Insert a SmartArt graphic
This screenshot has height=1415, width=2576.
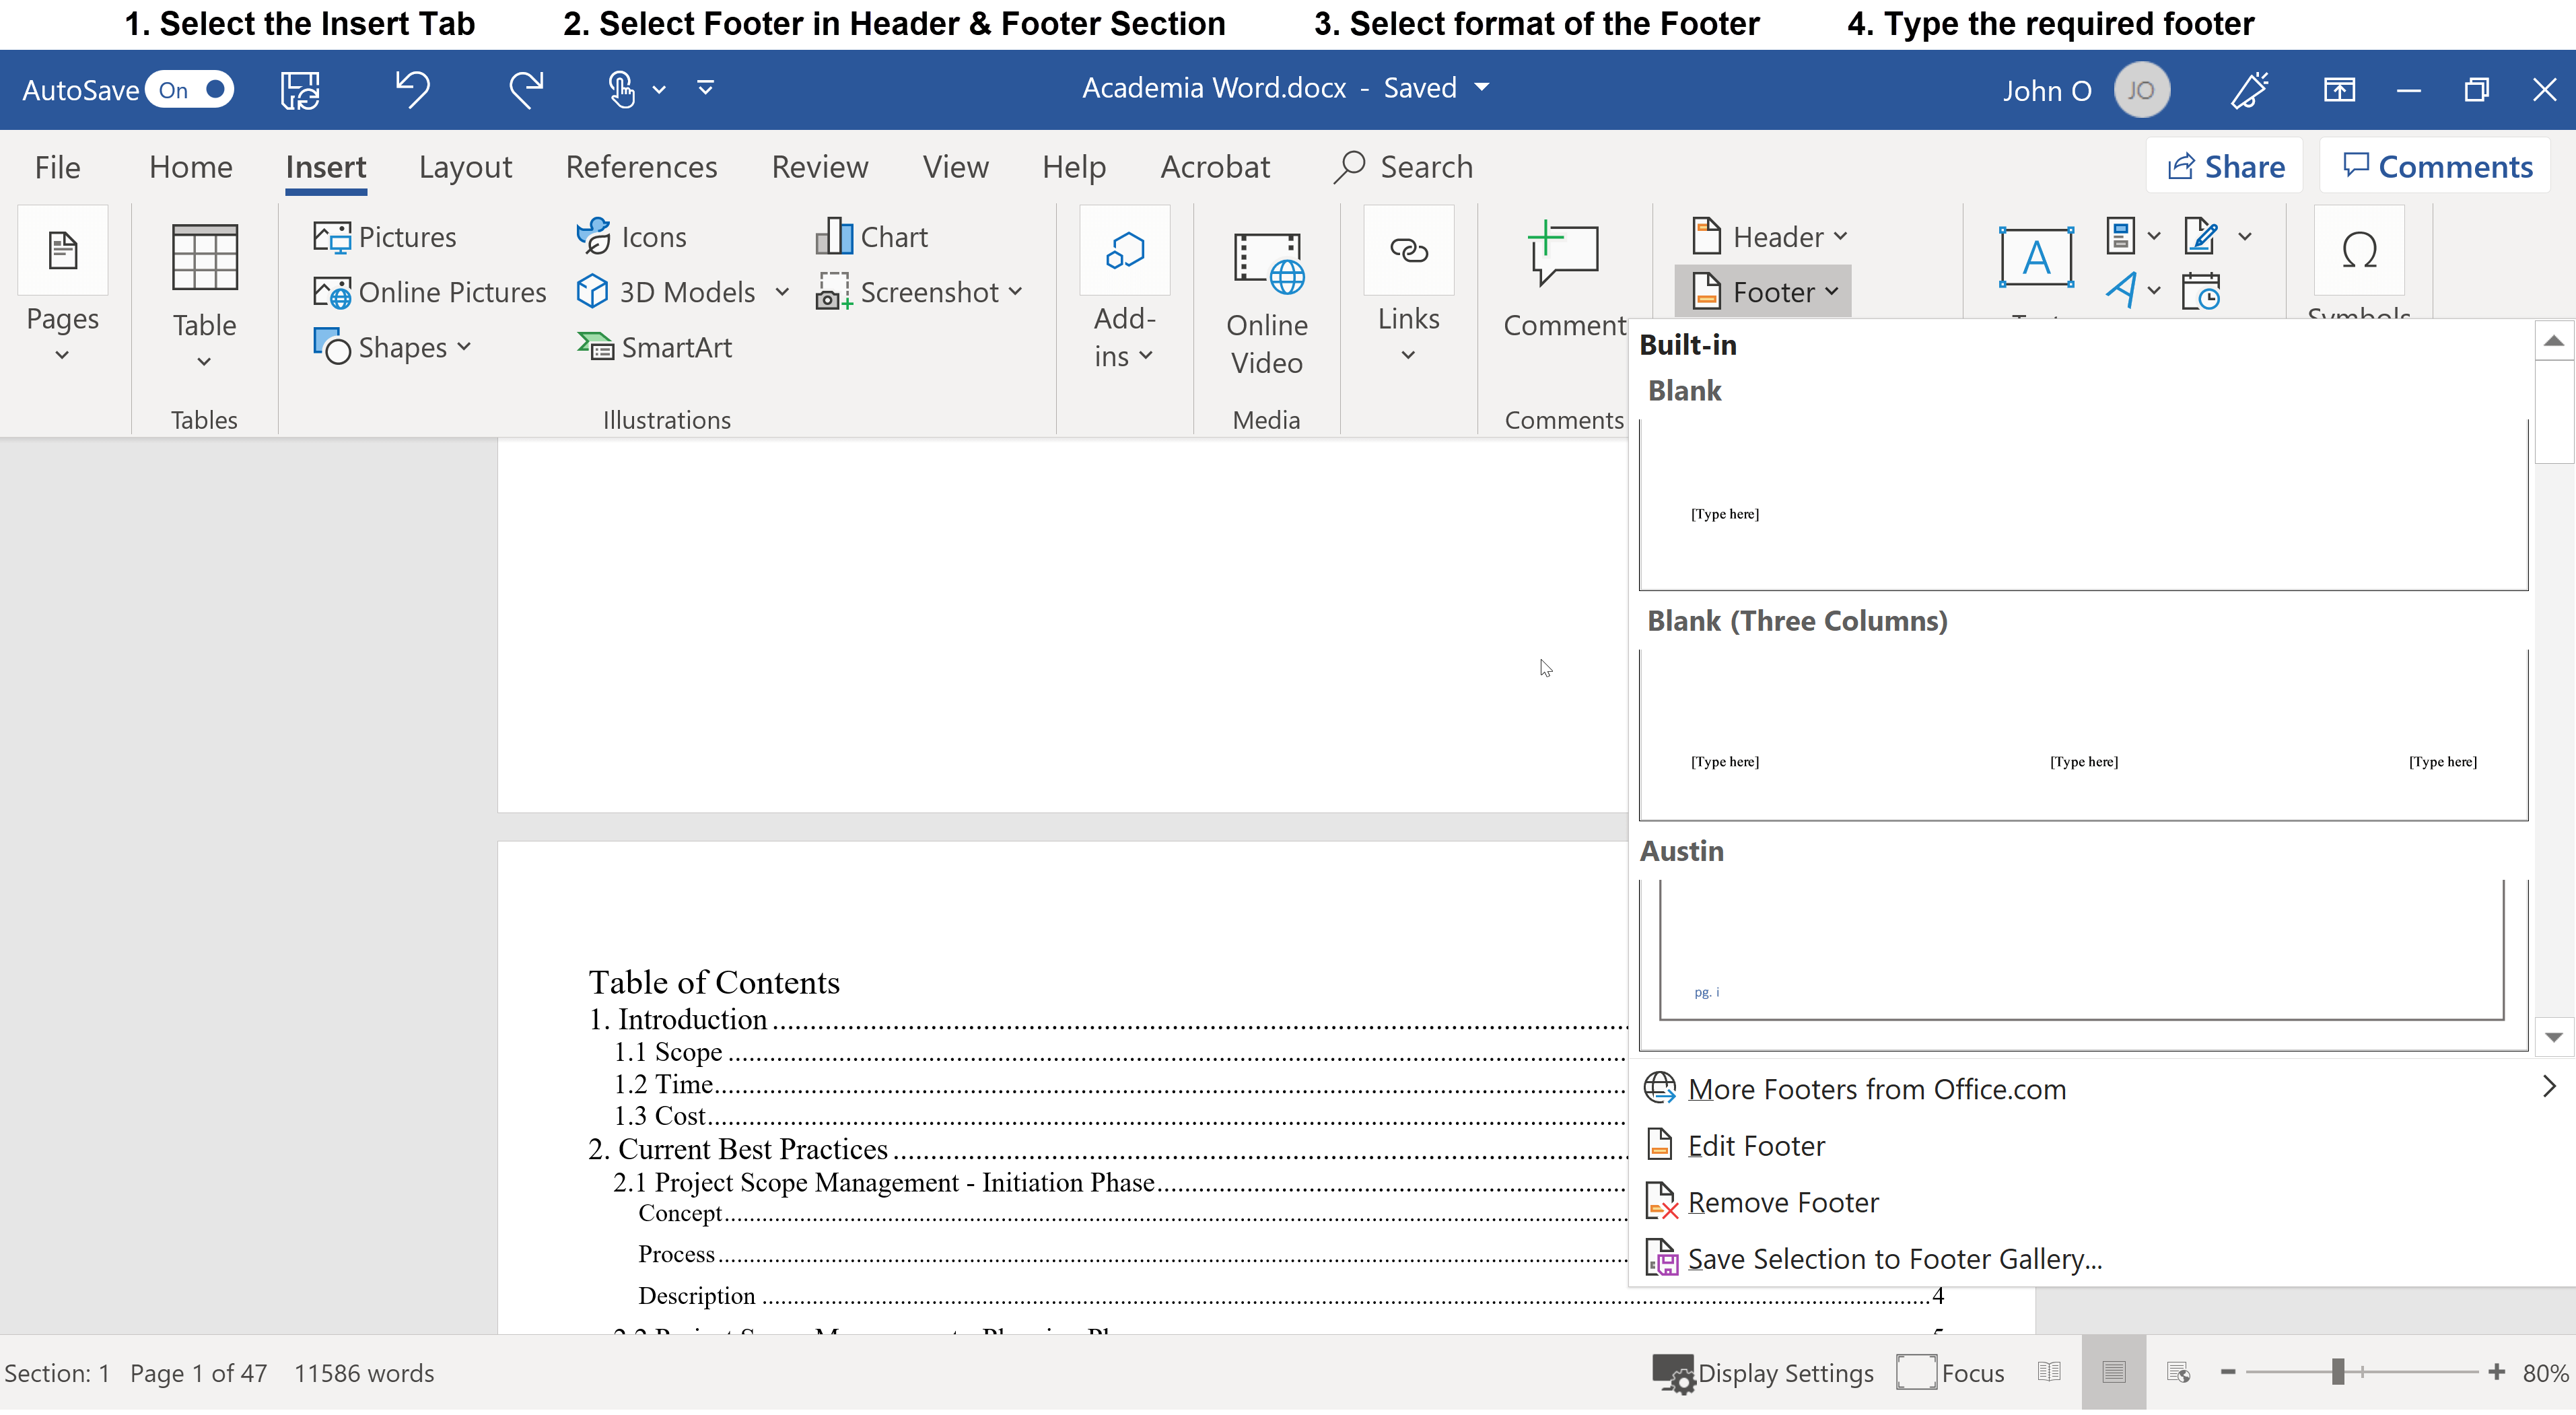point(655,346)
